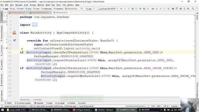Toggle the Favorites side panel
The height and width of the screenshot is (112, 199).
(2, 65)
